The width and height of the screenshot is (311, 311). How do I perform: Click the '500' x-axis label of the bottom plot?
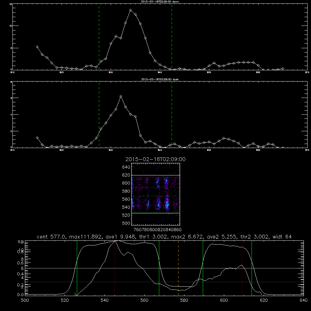[25, 300]
